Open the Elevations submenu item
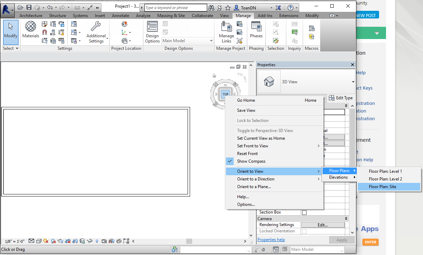 [339, 177]
